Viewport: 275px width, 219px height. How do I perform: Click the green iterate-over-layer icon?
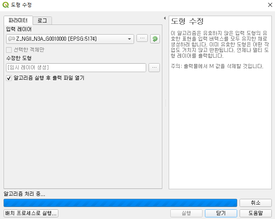point(155,39)
